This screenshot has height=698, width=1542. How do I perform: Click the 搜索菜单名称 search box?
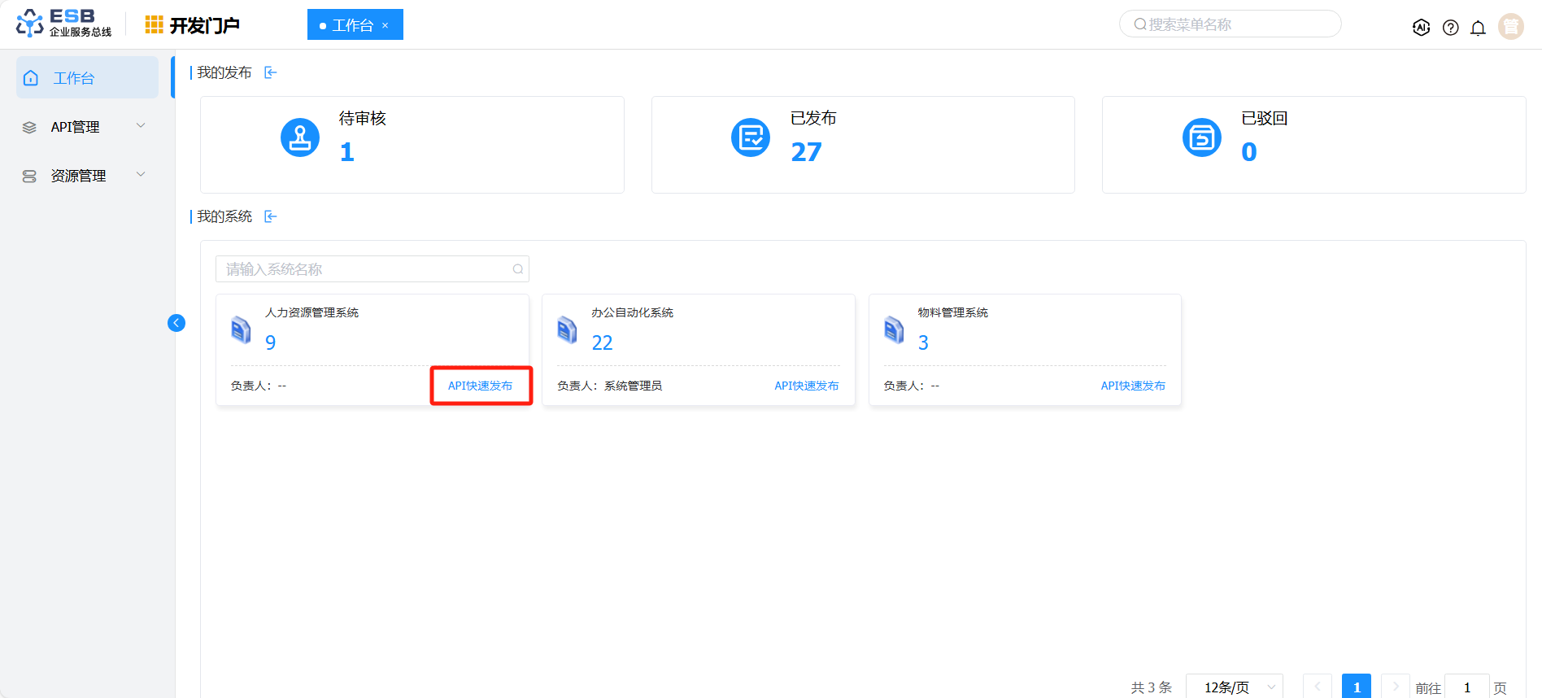pyautogui.click(x=1230, y=24)
